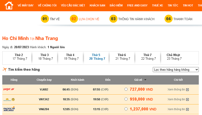Click the 13:15 (CXR) arrival time
Screen dimensions: 202x115
[101, 109]
